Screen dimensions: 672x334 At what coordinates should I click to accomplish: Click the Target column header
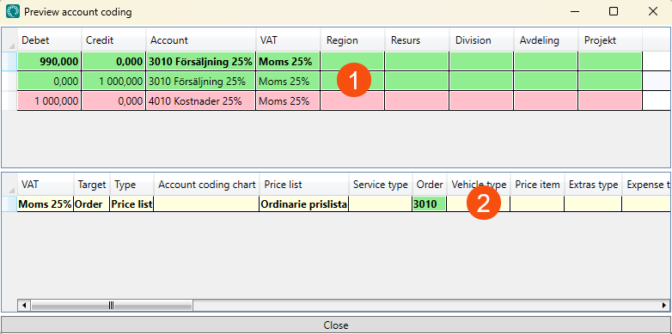(x=92, y=185)
